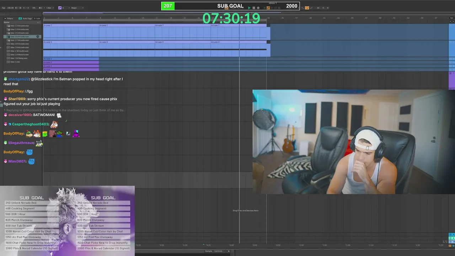Click the waveform icon beside Idea 1 3-Arcade.wav
Image resolution: width=455 pixels, height=256 pixels.
pyautogui.click(x=8, y=26)
